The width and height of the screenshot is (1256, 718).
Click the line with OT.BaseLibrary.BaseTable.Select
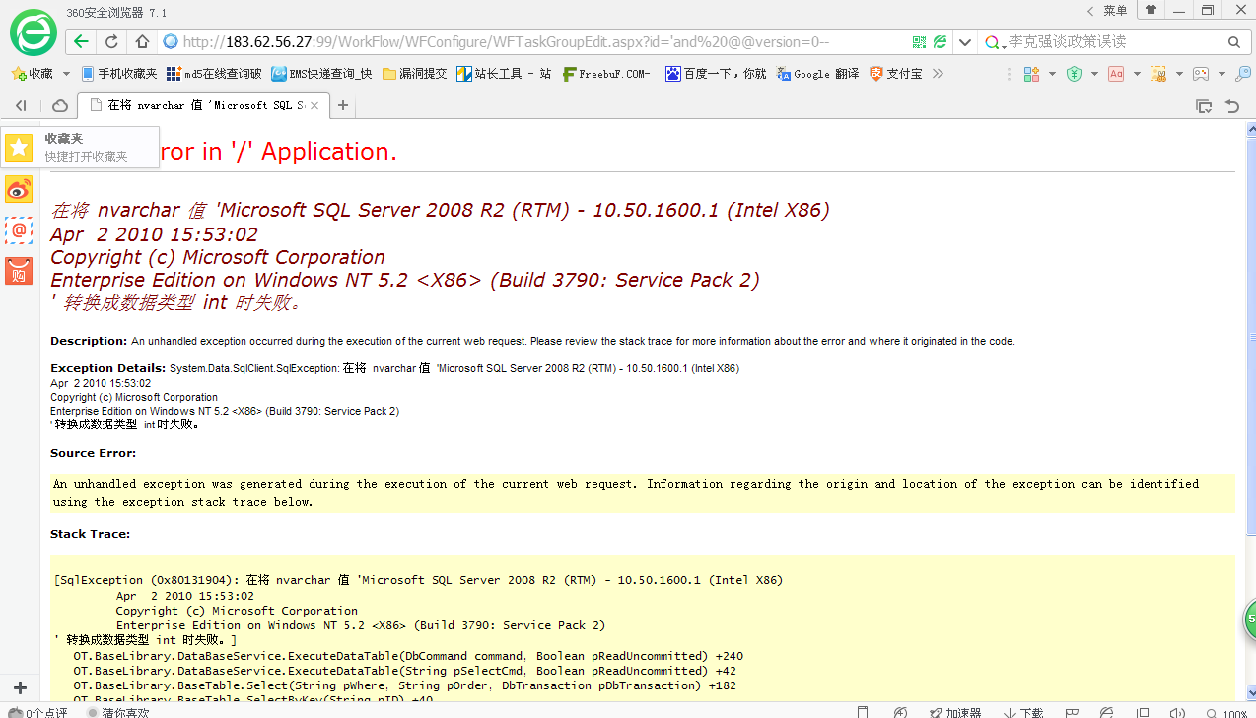coord(404,685)
